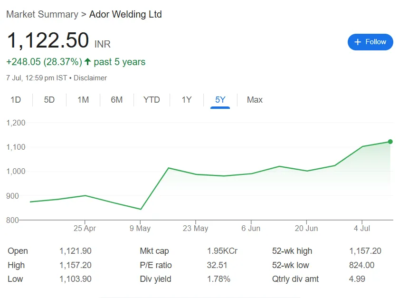
Task: Click the Ador Welding Ltd title
Action: pyautogui.click(x=125, y=14)
